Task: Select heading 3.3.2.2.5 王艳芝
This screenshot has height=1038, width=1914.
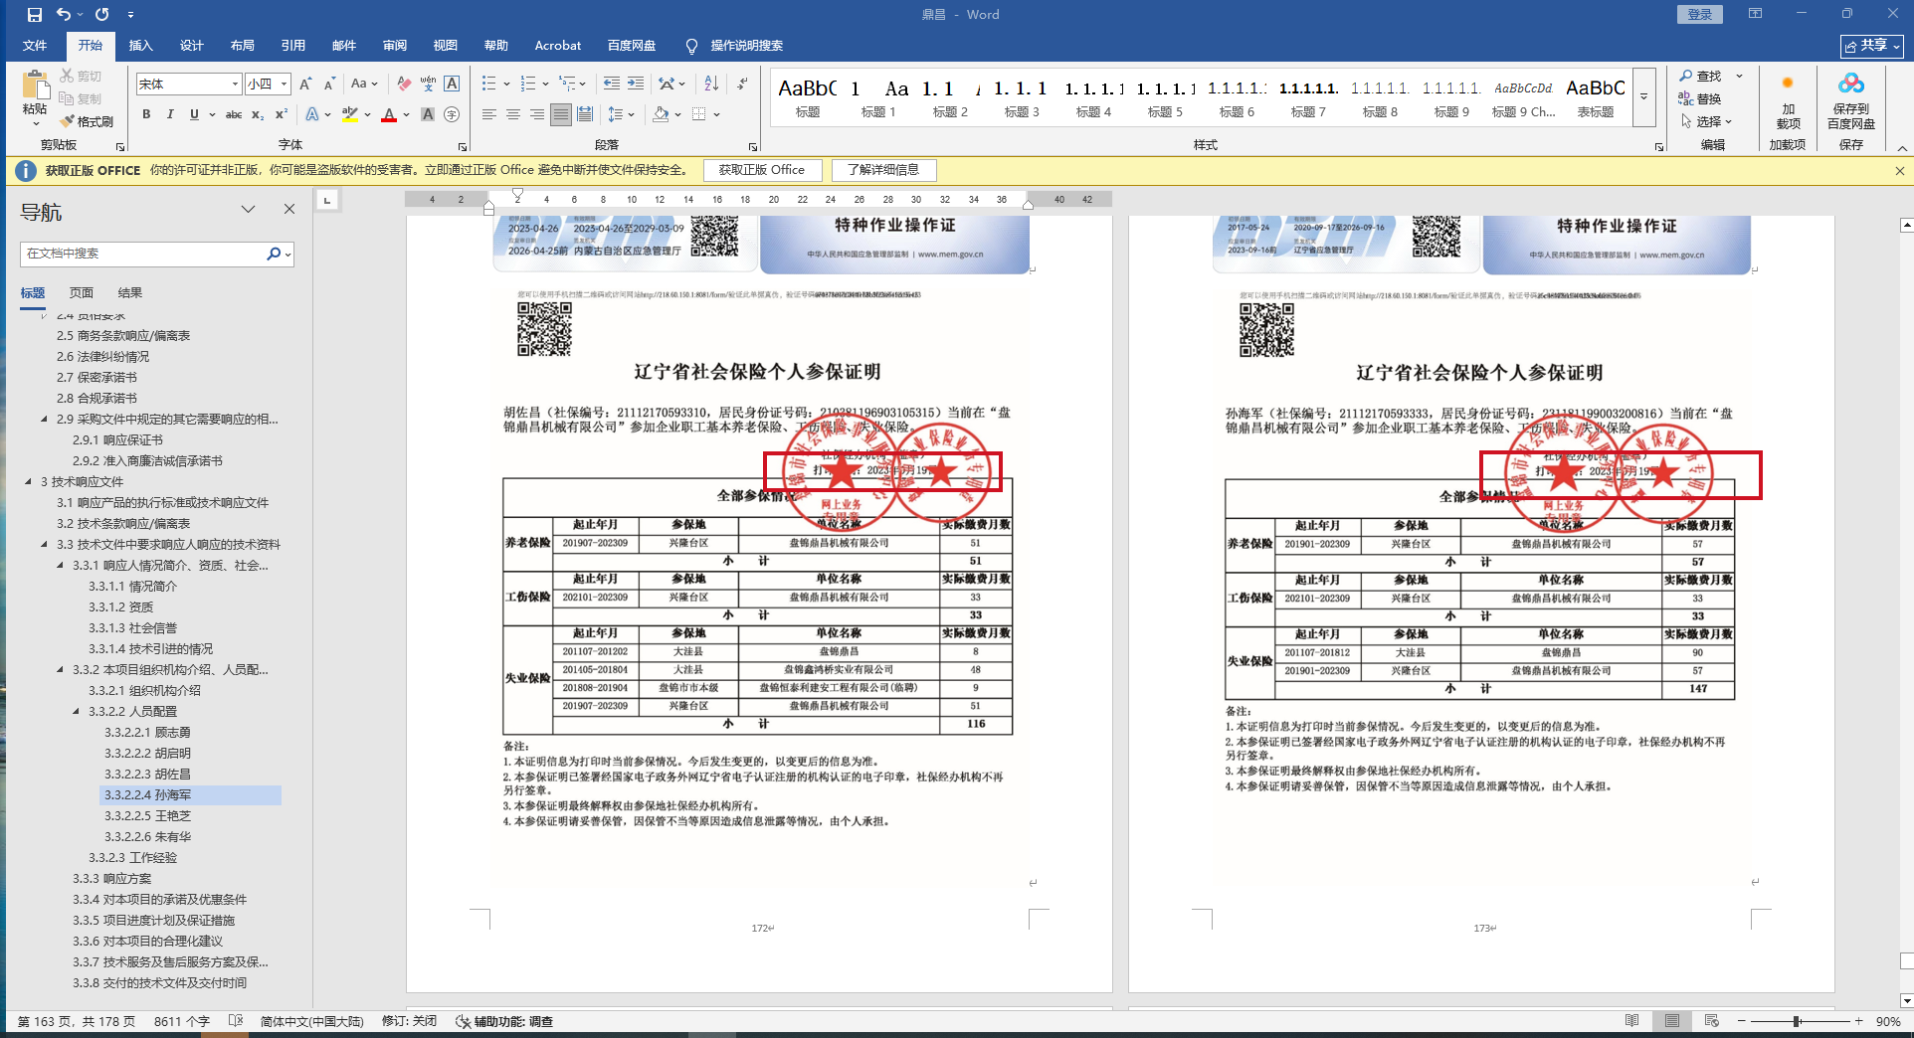Action: (x=147, y=815)
